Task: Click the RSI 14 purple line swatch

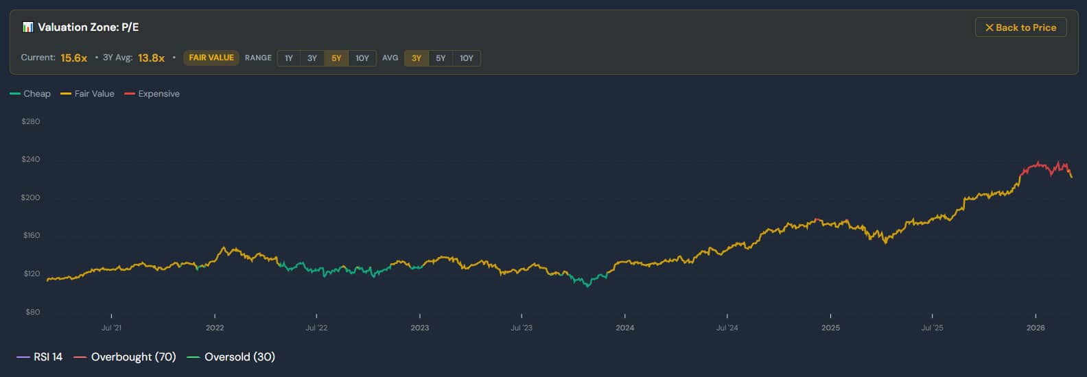Action: click(x=23, y=357)
